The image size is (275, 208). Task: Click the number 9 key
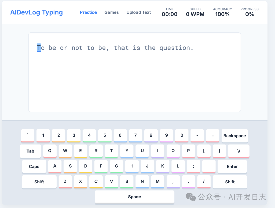167,136
